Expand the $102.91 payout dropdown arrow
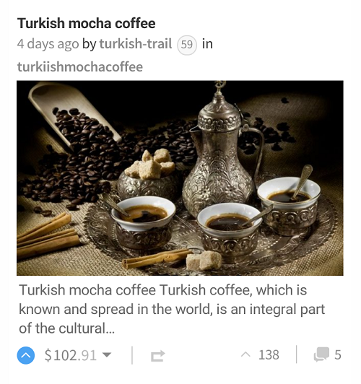The width and height of the screenshot is (361, 384). tap(107, 354)
